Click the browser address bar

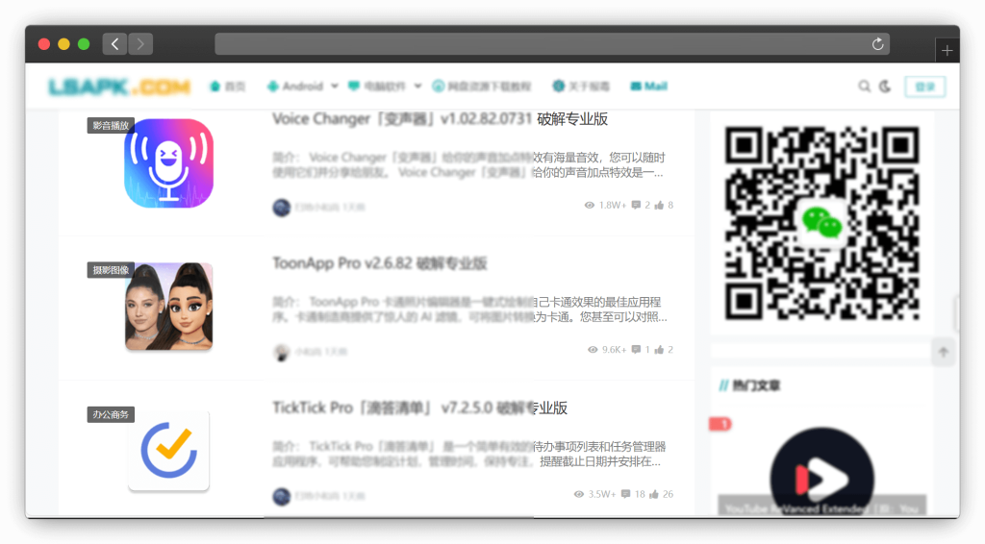point(553,44)
